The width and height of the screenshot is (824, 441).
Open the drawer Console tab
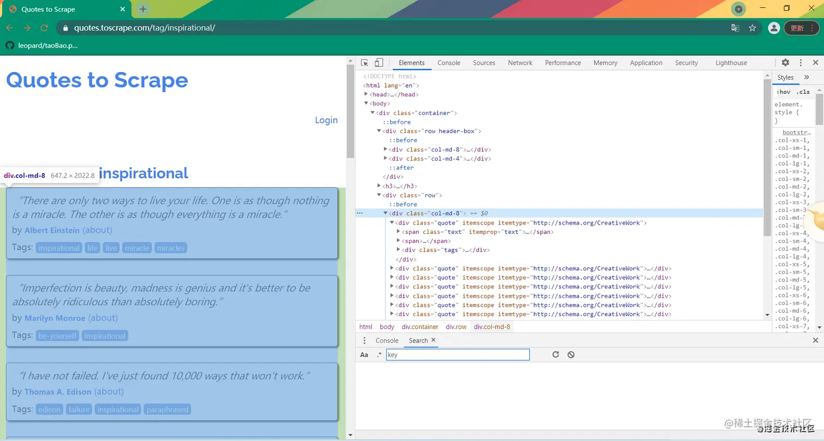pos(387,340)
